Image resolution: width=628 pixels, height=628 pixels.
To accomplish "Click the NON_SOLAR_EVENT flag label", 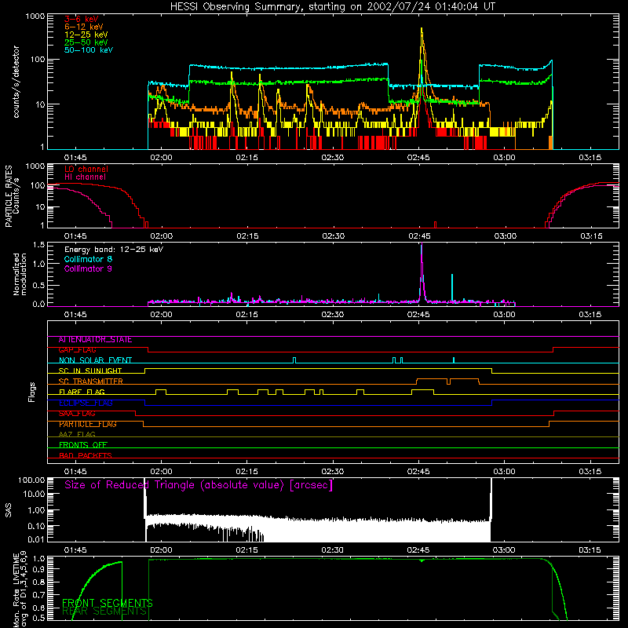I will pyautogui.click(x=95, y=360).
